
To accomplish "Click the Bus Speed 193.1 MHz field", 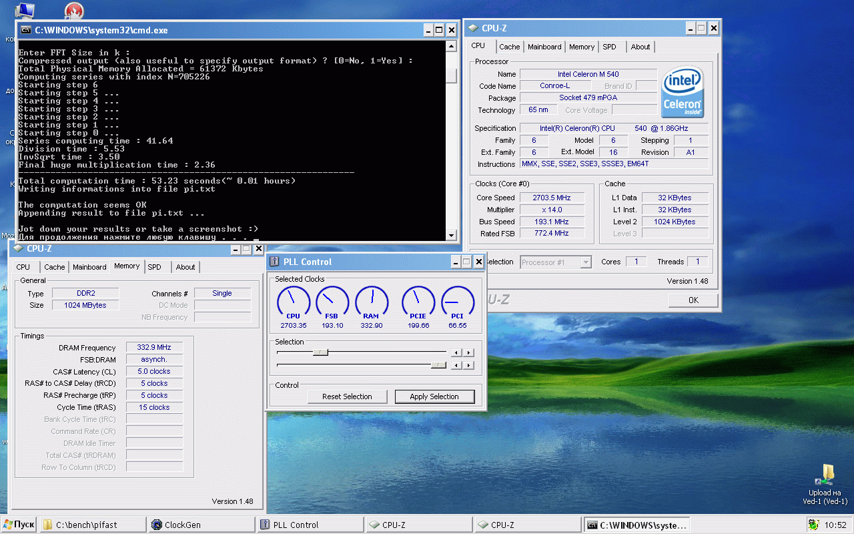I will click(552, 222).
